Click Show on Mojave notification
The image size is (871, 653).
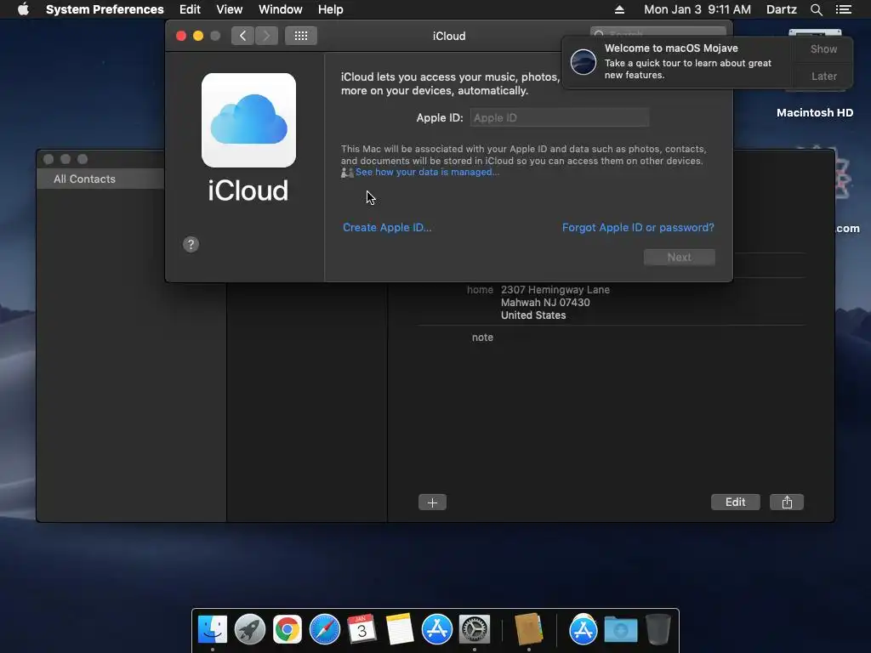[x=823, y=48]
